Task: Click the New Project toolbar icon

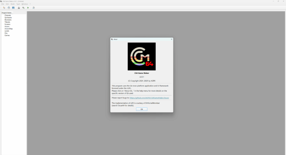Action: pos(4,8)
